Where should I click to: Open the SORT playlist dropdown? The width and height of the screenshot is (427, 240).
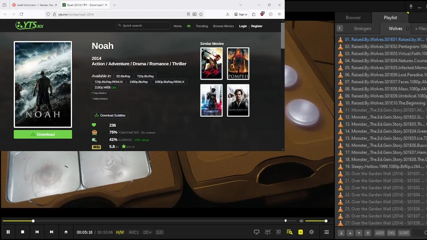(x=404, y=233)
